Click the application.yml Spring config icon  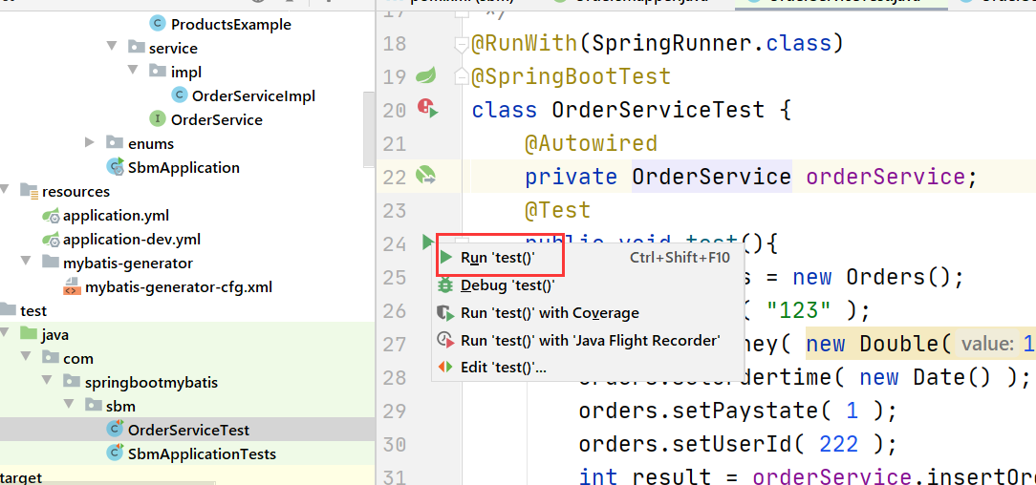point(51,215)
